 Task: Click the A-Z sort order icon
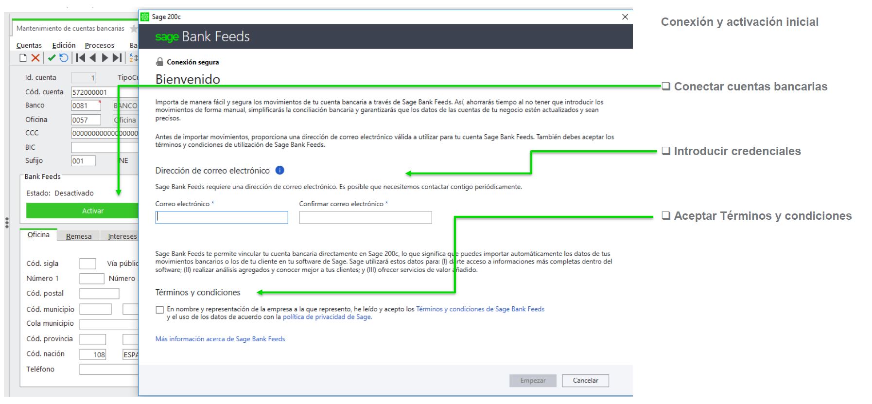point(134,58)
